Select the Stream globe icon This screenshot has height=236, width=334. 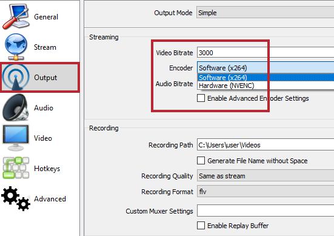[x=16, y=47]
